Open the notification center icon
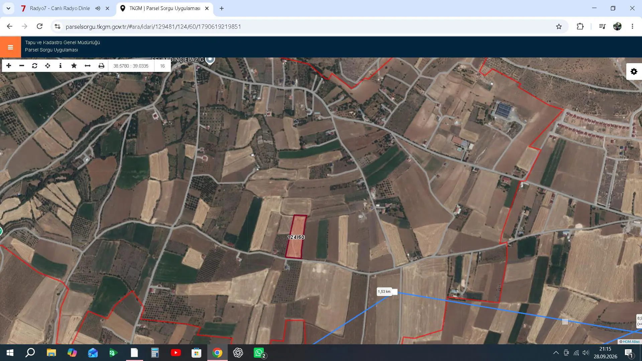Screen dimensions: 642x361 [629, 353]
